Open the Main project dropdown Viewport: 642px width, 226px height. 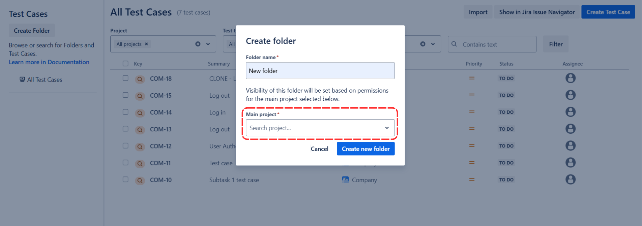pyautogui.click(x=320, y=128)
